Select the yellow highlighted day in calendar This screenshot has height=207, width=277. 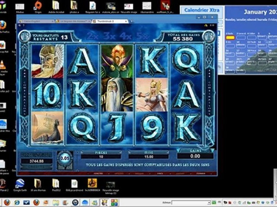pos(230,37)
